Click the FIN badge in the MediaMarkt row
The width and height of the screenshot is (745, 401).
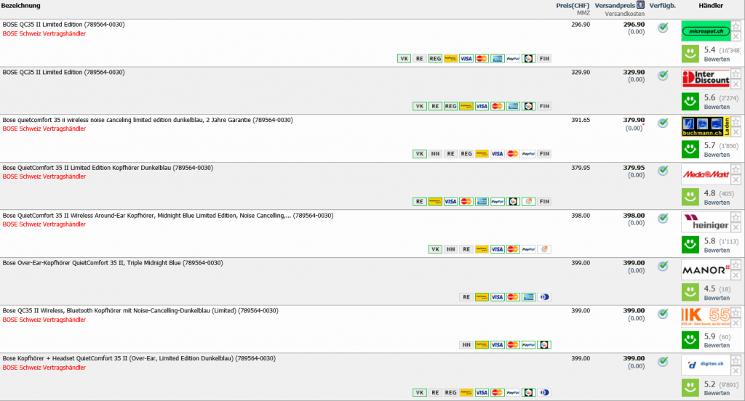[x=545, y=201]
